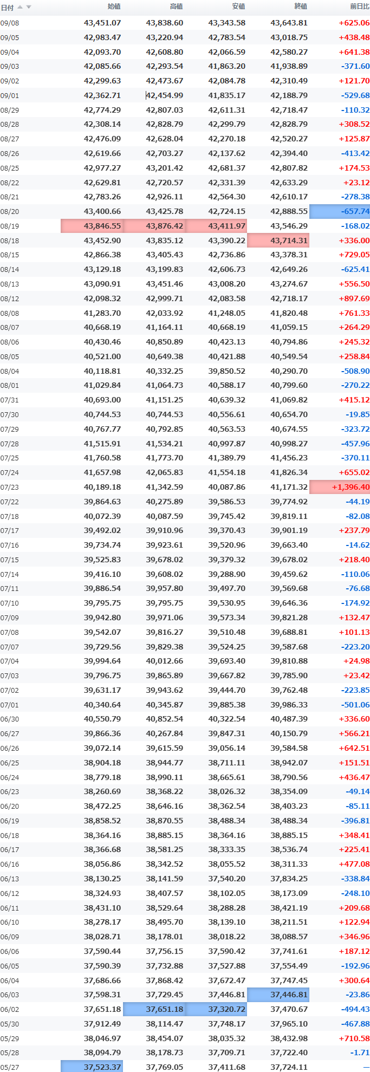
Task: Select the change value +300.64
Action: 354,980
